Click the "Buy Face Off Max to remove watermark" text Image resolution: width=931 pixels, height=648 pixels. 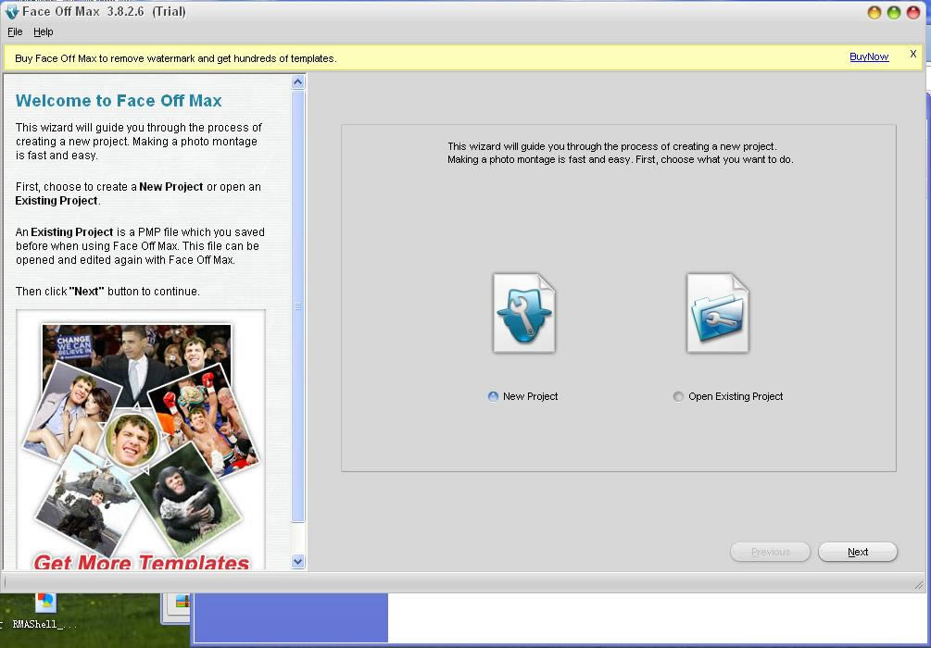tap(176, 58)
